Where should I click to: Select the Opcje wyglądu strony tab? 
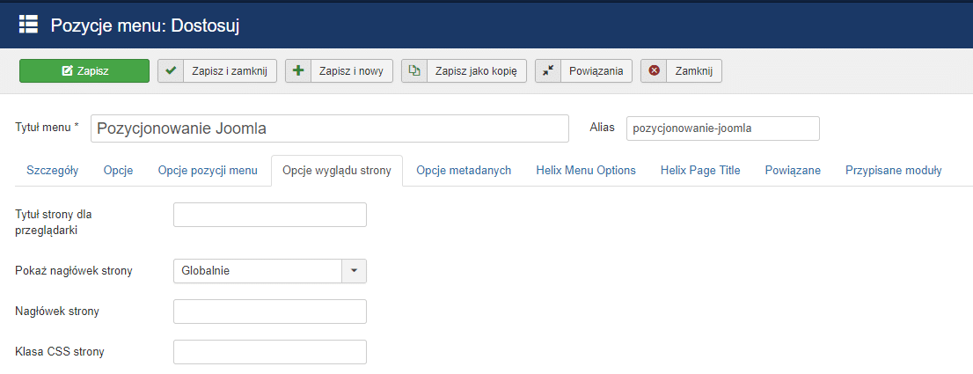(337, 171)
